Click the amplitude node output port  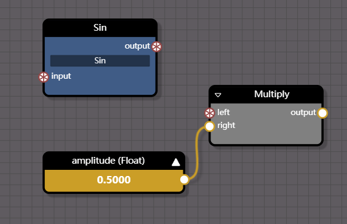(x=184, y=180)
